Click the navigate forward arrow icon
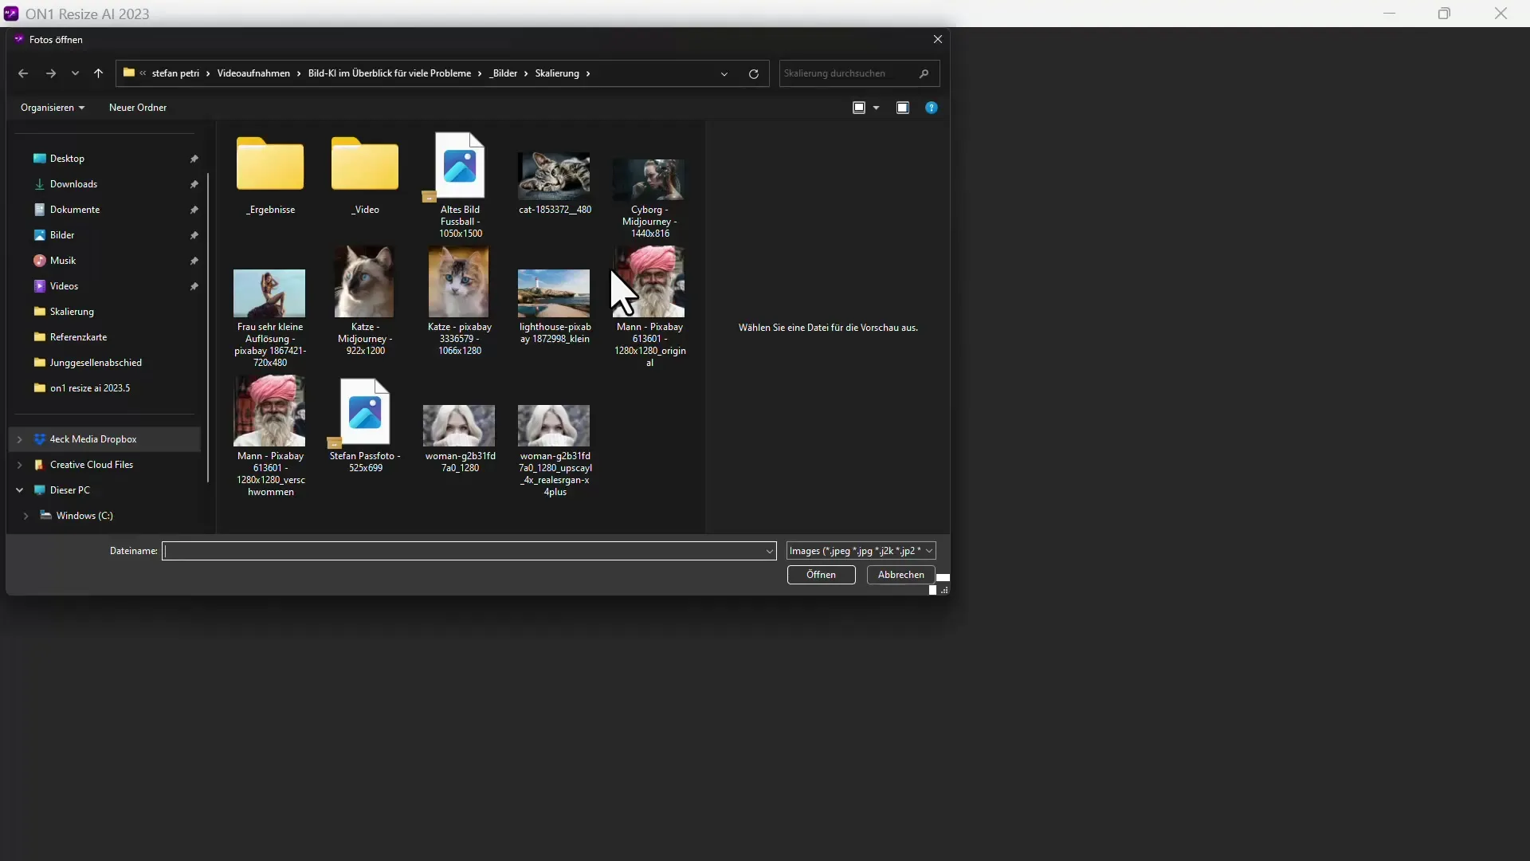This screenshot has width=1530, height=861. pyautogui.click(x=49, y=73)
